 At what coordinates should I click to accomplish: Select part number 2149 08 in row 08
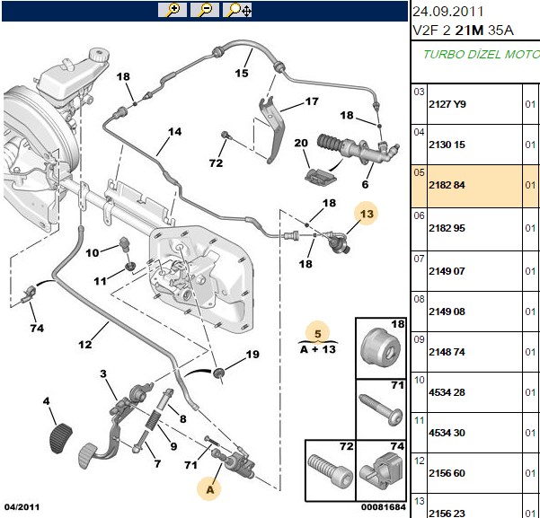447,312
